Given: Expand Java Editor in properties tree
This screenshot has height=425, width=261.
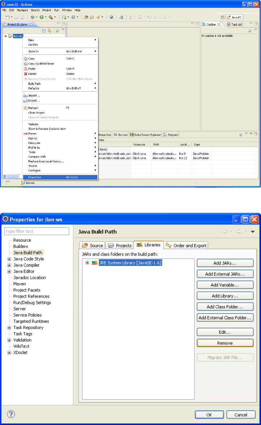Looking at the screenshot, I should click(x=9, y=271).
